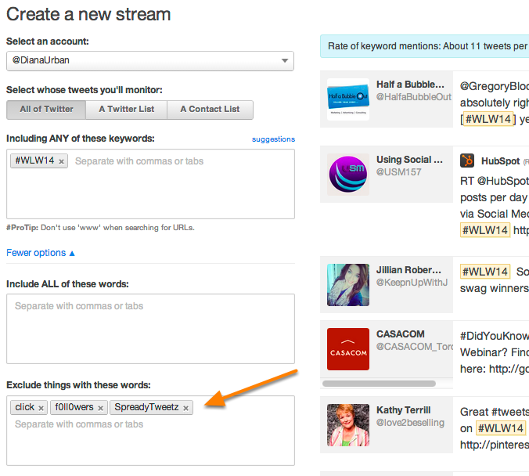Remove the 'click' excluded word tag
This screenshot has width=529, height=476.
coord(41,408)
